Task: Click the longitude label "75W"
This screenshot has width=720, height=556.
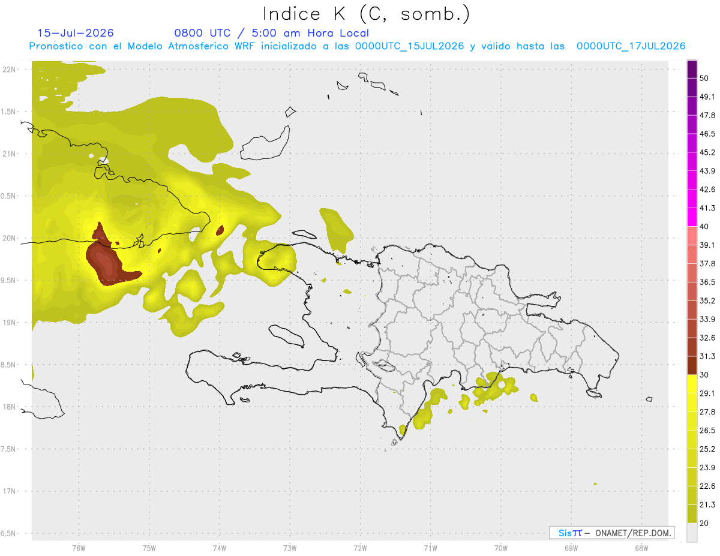Action: (x=149, y=548)
